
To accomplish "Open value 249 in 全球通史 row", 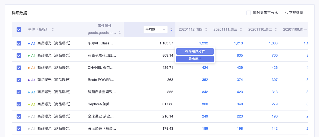I will coord(205,116).
